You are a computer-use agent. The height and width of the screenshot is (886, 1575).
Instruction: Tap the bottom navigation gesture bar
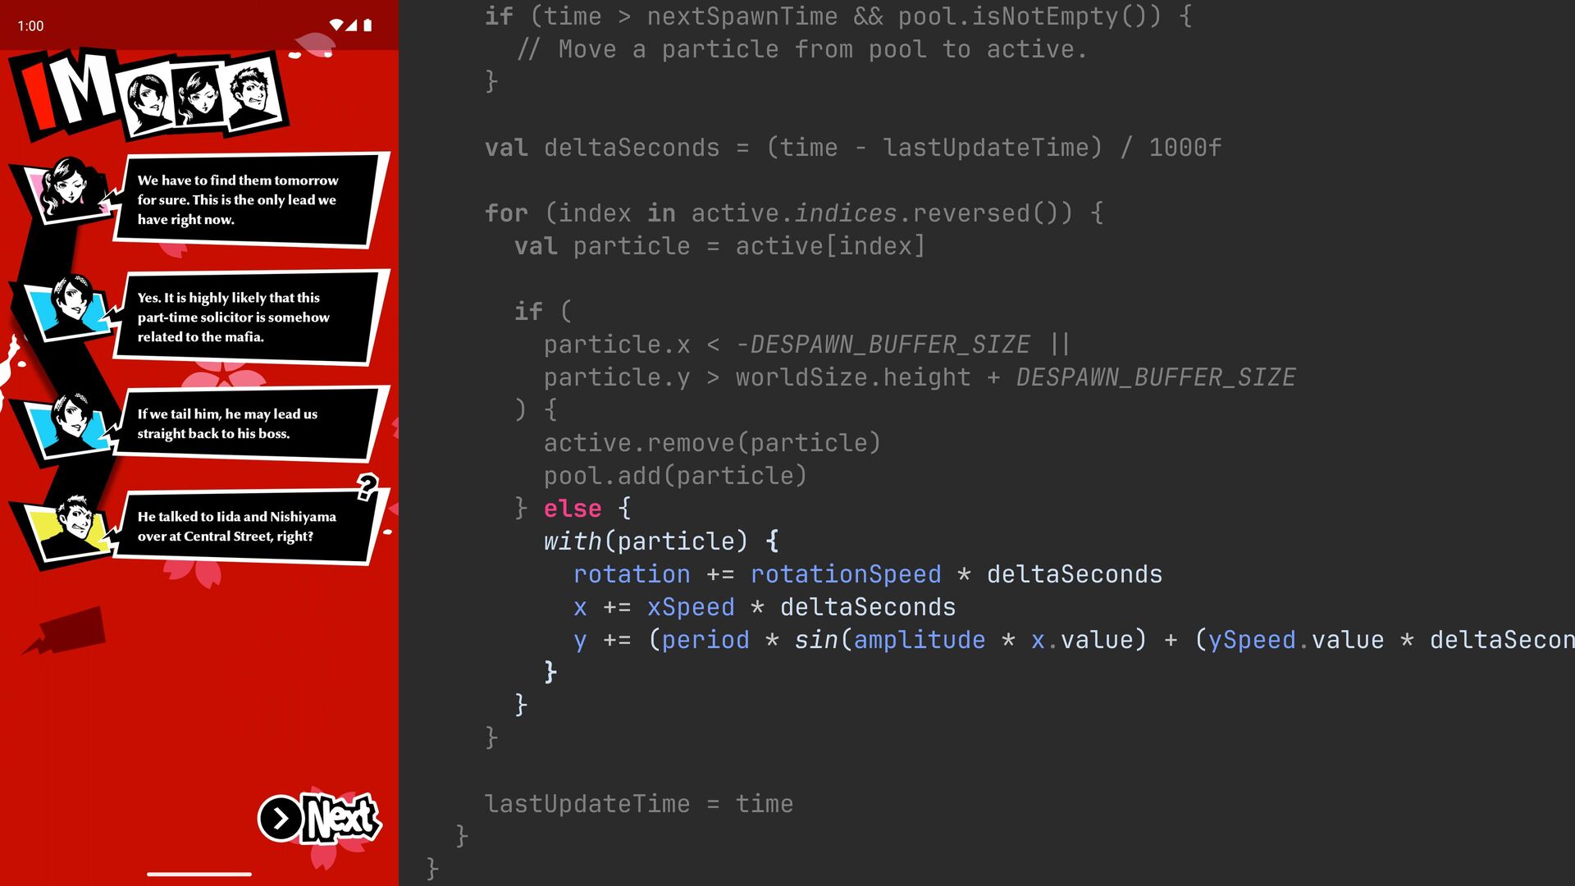coord(199,874)
